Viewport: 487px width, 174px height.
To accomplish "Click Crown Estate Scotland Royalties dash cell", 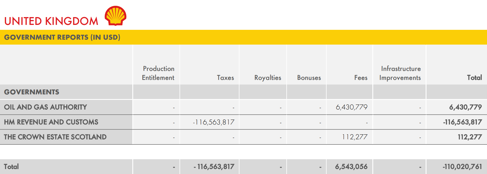I will click(x=281, y=138).
